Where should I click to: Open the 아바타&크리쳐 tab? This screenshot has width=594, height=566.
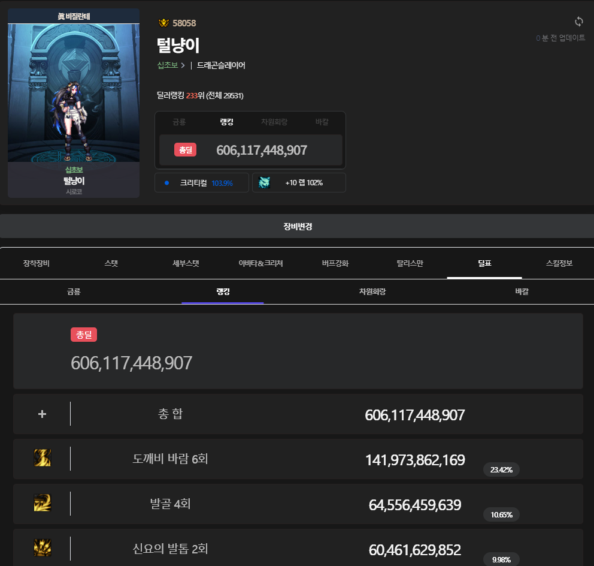[260, 263]
